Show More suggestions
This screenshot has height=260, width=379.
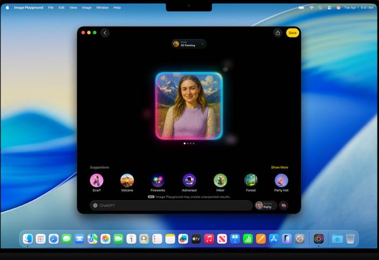pyautogui.click(x=279, y=167)
